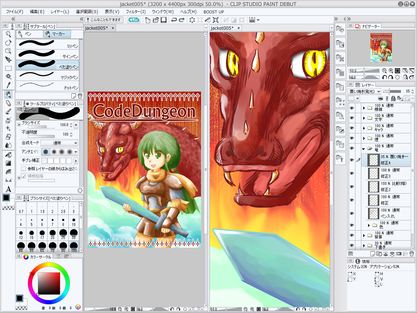This screenshot has height=313, width=417.
Task: Enable 参照レイヤーの線からはみ出さない checkbox
Action: (23, 169)
